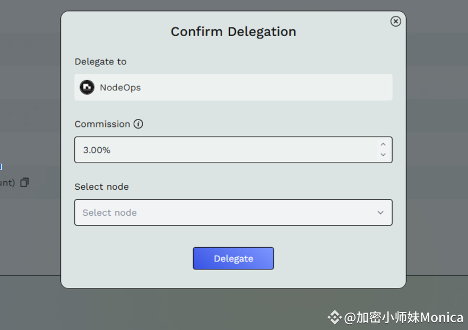Click the NodeOps delegate-to field
This screenshot has height=330, width=468.
tap(233, 87)
